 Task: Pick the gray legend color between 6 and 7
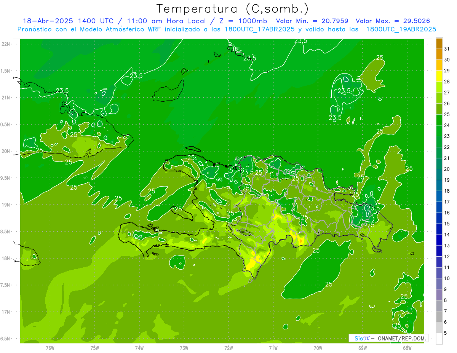(439, 316)
